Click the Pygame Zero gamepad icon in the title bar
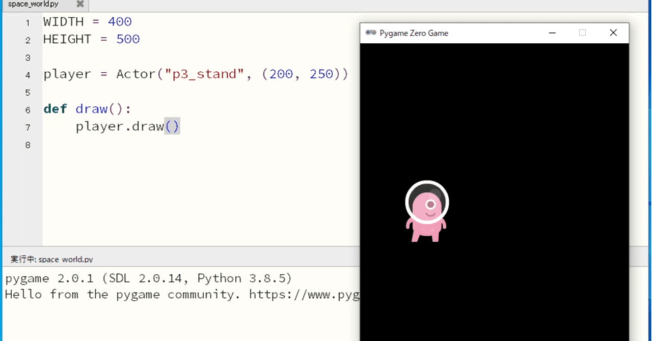This screenshot has width=652, height=341. tap(370, 33)
